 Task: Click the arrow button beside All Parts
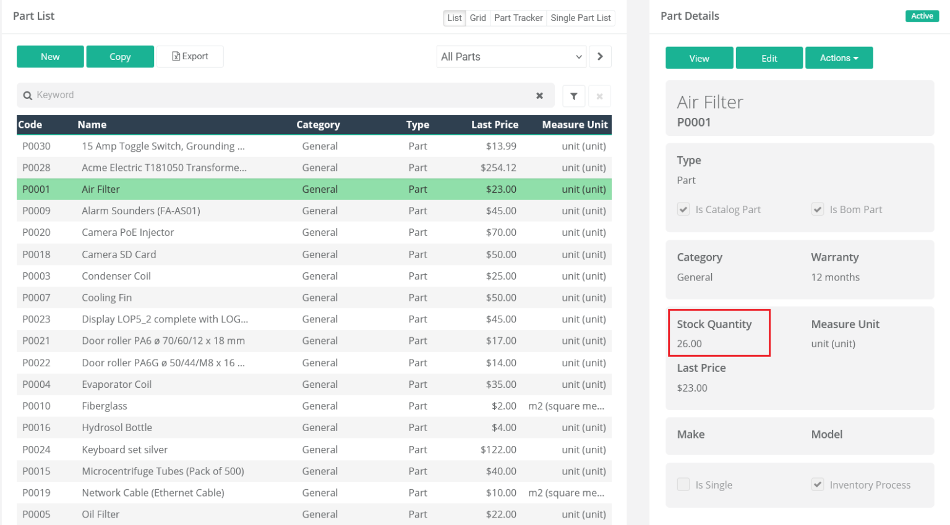[x=600, y=56]
